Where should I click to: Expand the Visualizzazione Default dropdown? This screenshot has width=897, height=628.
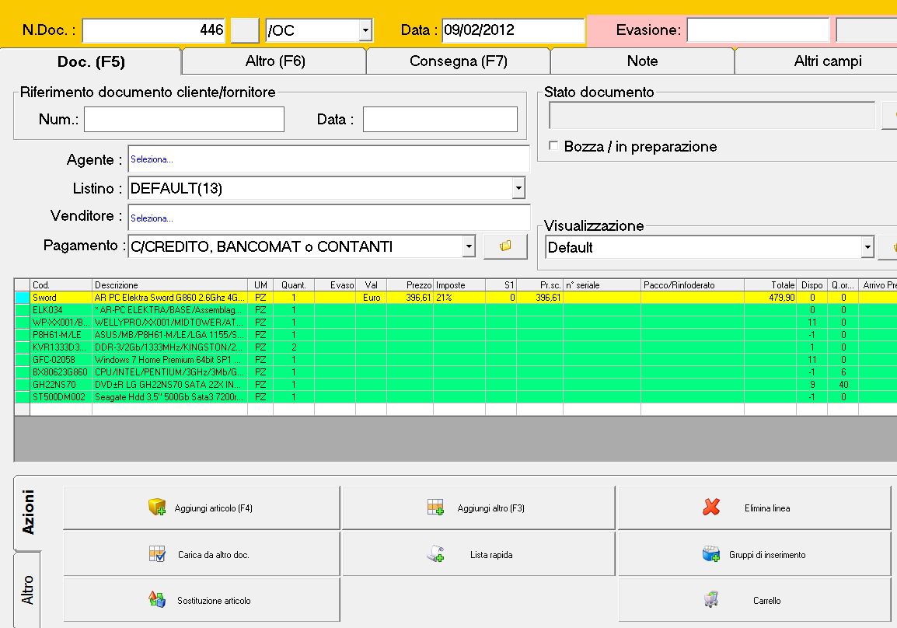[x=867, y=248]
